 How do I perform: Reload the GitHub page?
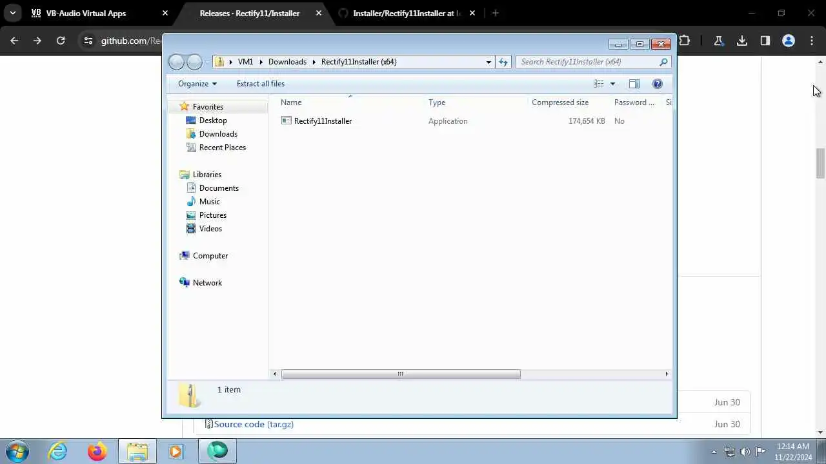tap(61, 41)
